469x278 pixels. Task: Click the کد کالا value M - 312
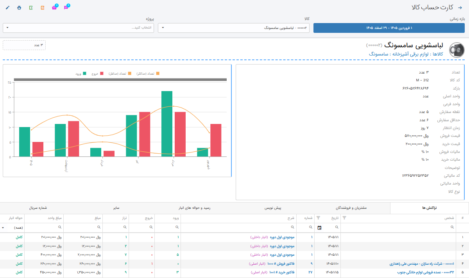(x=422, y=80)
